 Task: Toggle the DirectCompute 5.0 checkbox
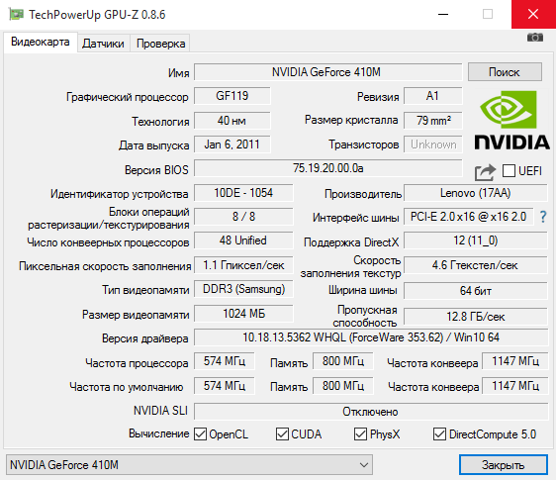point(439,433)
